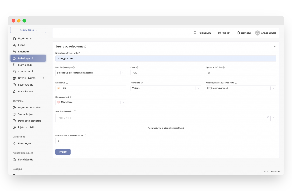Click the Skenēt QR code icon
Image resolution: width=292 pixels, height=191 pixels.
(220, 33)
